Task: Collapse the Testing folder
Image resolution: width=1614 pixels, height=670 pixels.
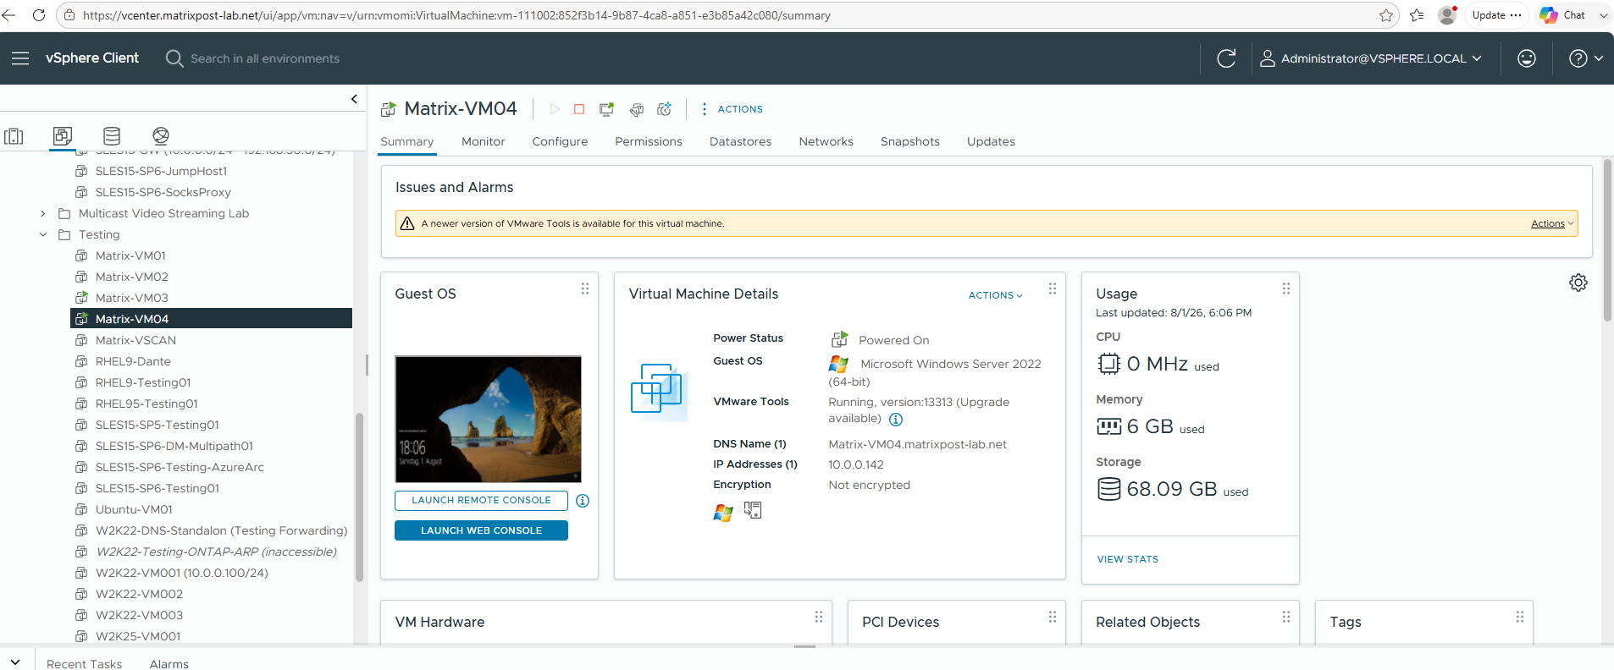Action: point(43,235)
